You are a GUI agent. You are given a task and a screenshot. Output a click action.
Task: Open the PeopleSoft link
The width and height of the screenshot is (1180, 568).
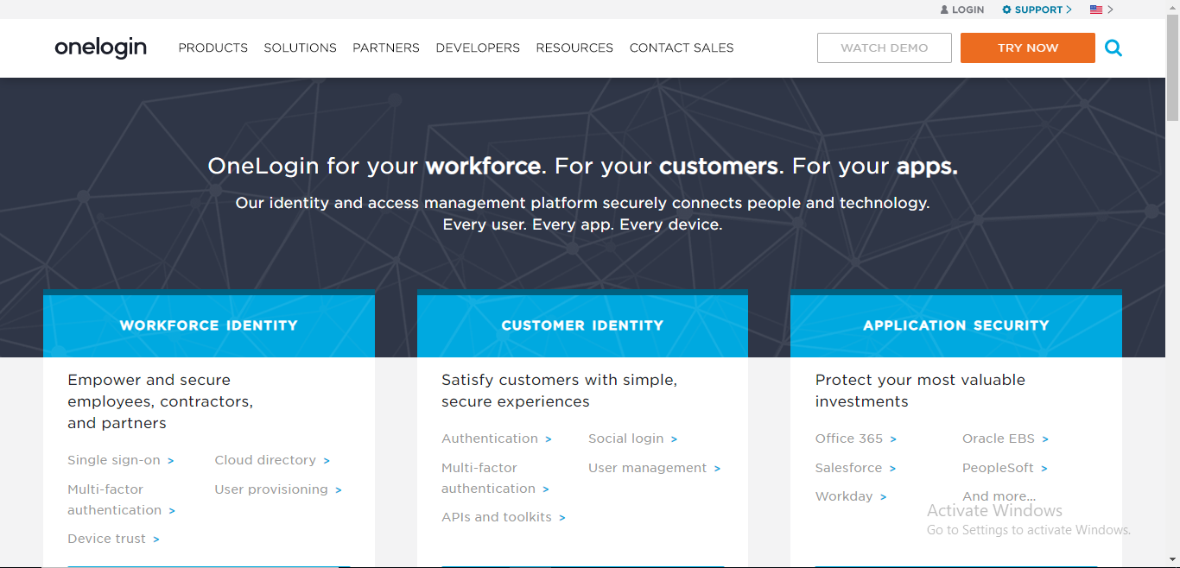tap(1005, 468)
